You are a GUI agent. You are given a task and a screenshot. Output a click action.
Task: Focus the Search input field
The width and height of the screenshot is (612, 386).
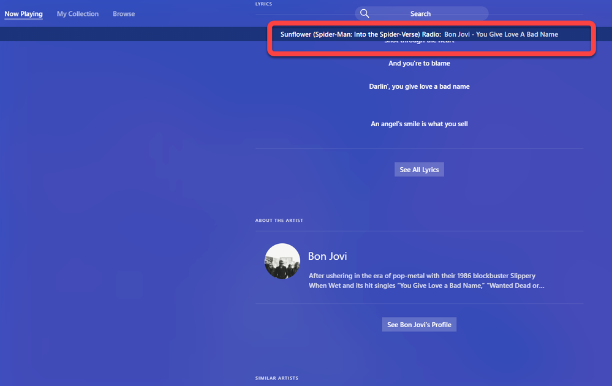tap(421, 13)
